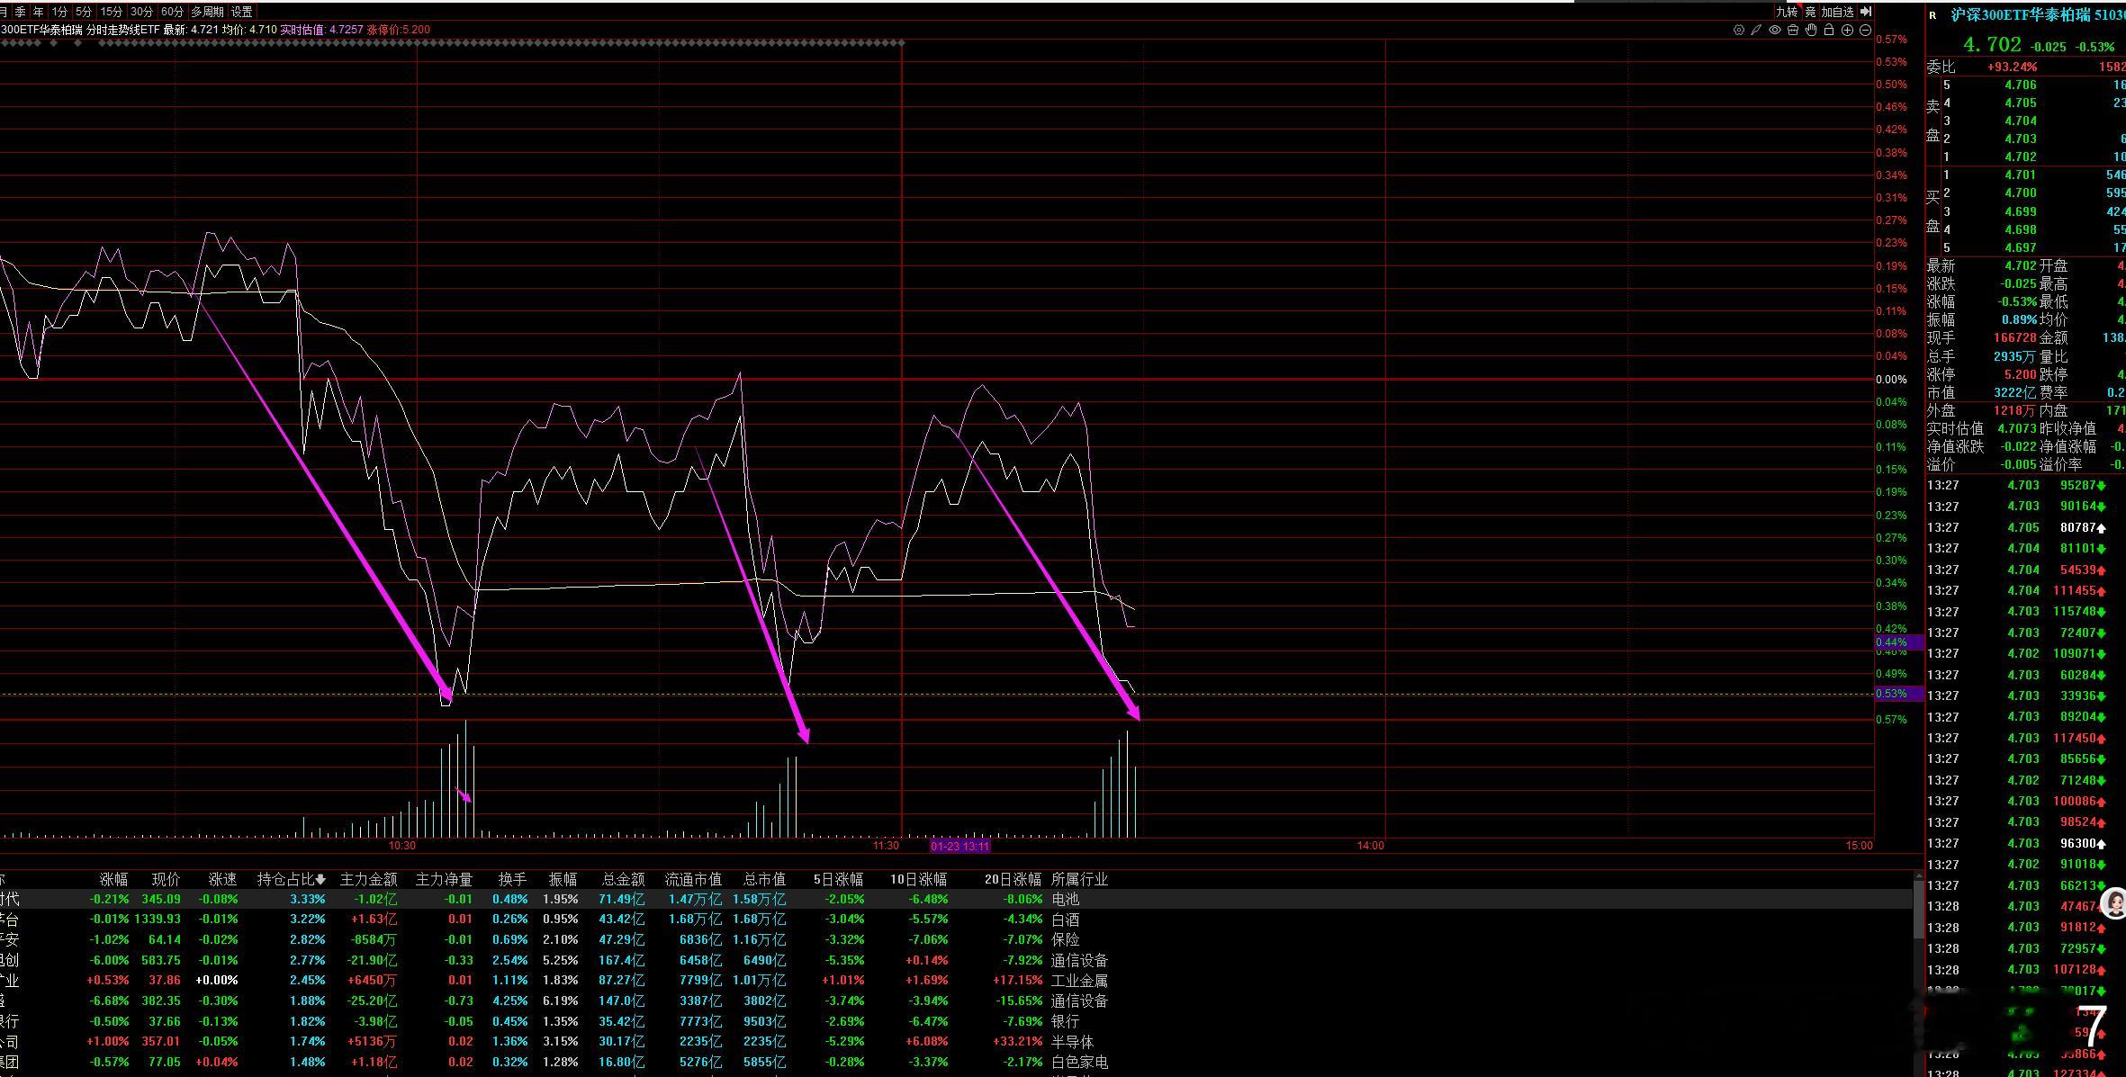Zoom out with the minus circle icon
Image resolution: width=2126 pixels, height=1077 pixels.
[1865, 30]
